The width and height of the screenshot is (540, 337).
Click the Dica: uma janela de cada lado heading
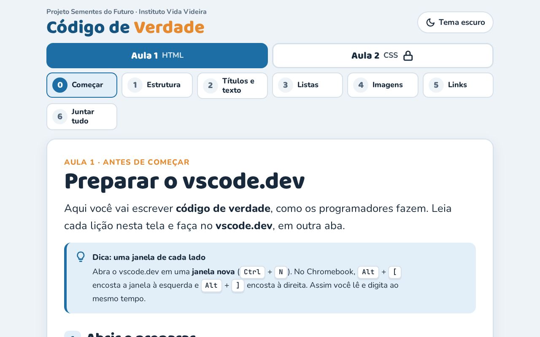point(149,257)
